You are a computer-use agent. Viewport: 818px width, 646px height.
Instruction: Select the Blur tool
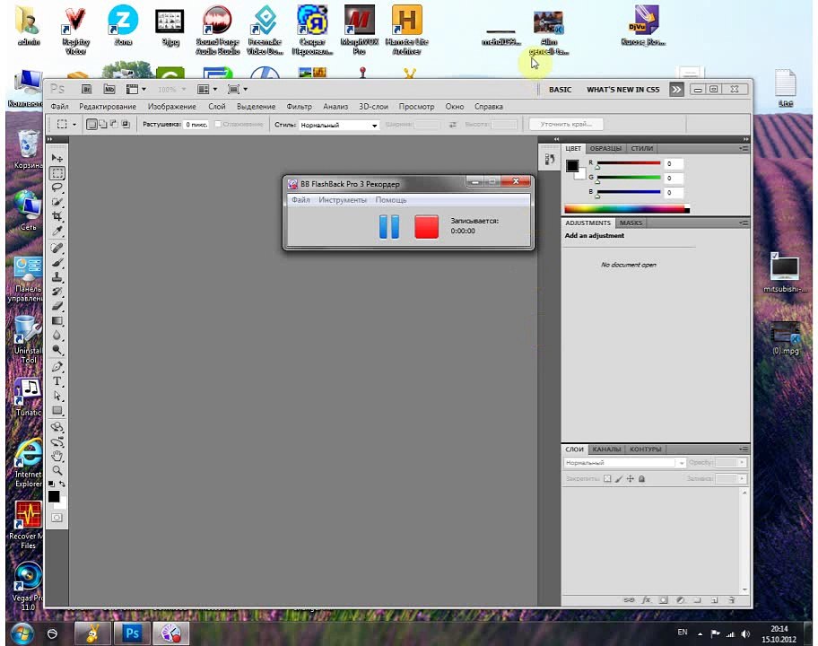57,336
